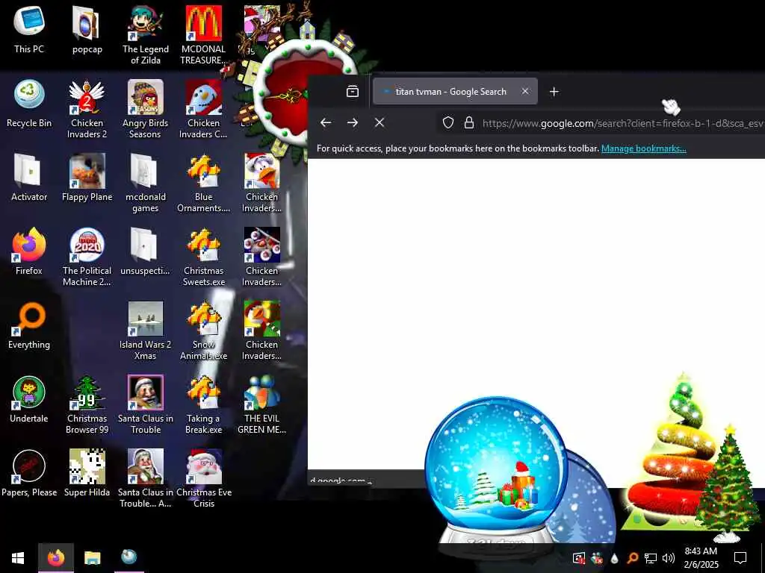
Task: Open This PC desktop icon
Action: pos(29,29)
